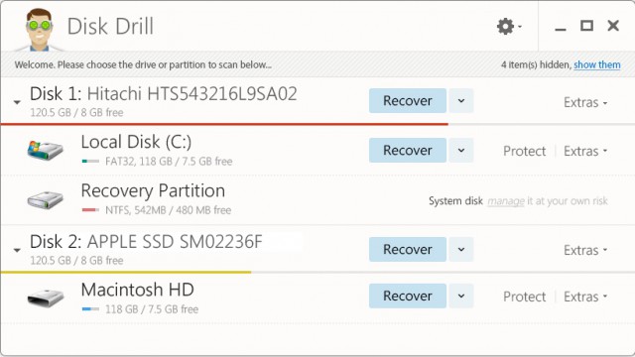The height and width of the screenshot is (357, 635).
Task: Close the Disk Drill window
Action: click(x=613, y=26)
